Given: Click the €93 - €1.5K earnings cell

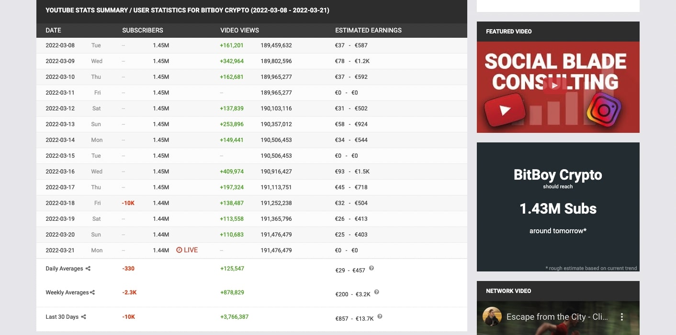Looking at the screenshot, I should [x=352, y=172].
